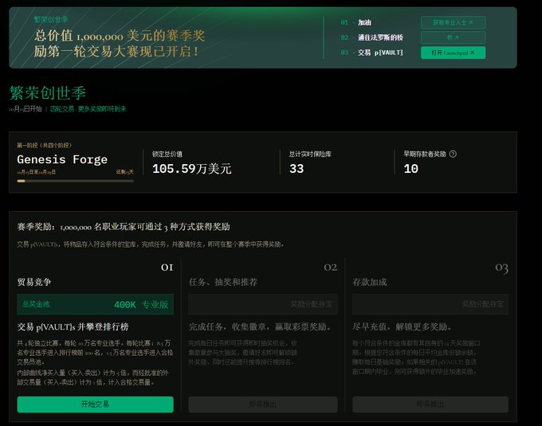Click the 交易 p{VAULT}s 并攀登排行榜 subheading
The width and height of the screenshot is (542, 426).
click(x=73, y=326)
